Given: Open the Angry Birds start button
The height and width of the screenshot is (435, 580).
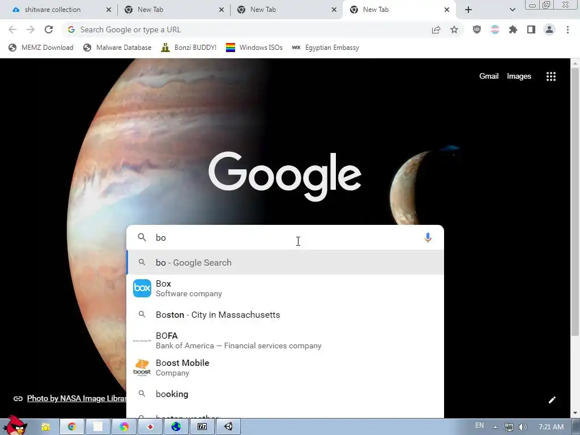Looking at the screenshot, I should (x=15, y=425).
